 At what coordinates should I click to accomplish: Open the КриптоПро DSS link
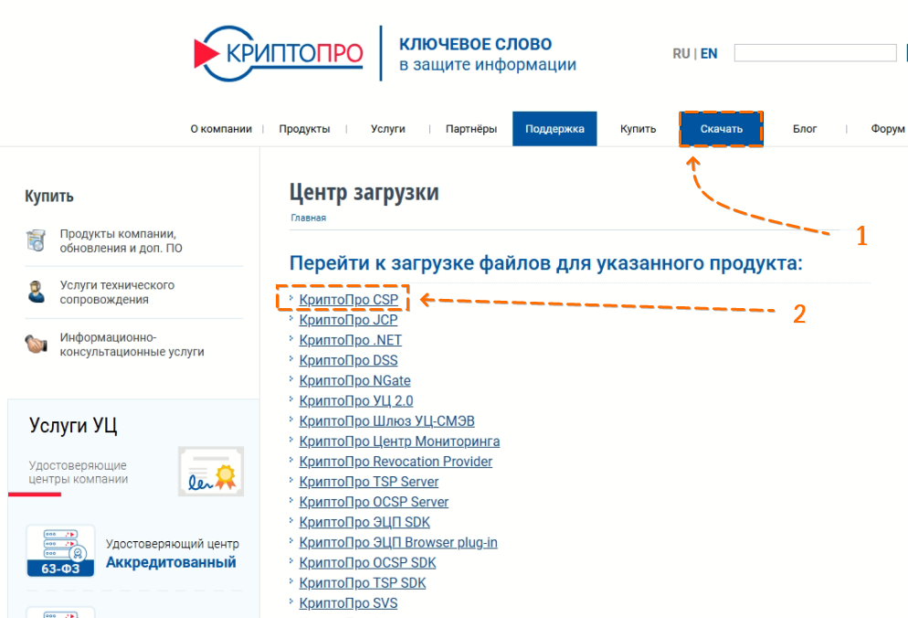click(x=348, y=360)
